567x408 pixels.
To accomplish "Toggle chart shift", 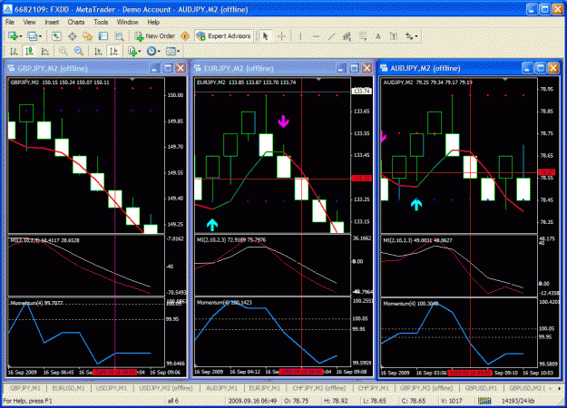I will coord(114,52).
